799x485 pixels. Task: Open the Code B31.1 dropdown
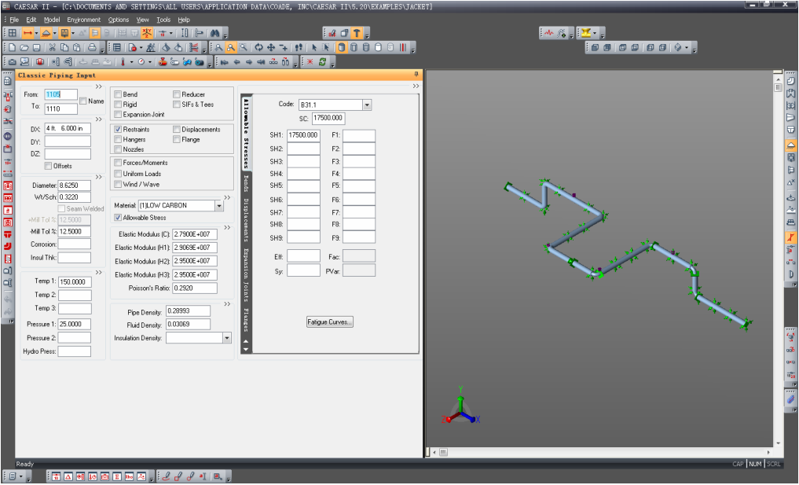(366, 104)
